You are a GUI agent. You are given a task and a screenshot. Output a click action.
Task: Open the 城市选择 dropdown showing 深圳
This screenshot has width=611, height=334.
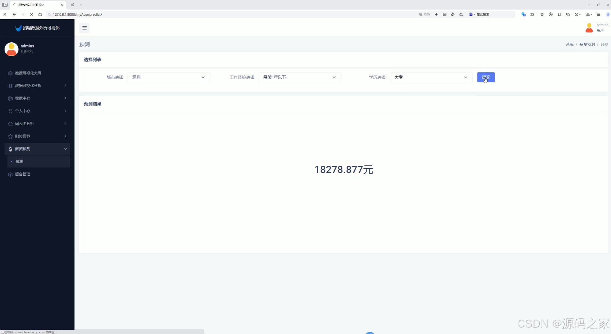pos(169,77)
